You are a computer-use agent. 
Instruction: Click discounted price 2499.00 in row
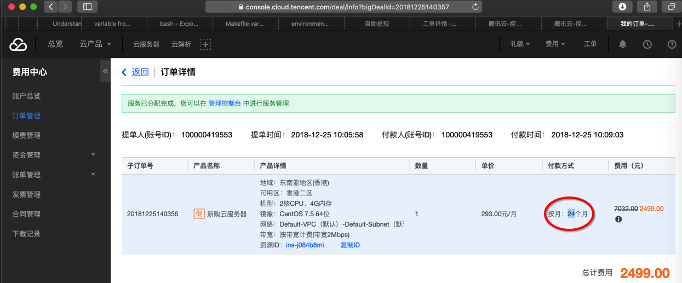click(651, 209)
